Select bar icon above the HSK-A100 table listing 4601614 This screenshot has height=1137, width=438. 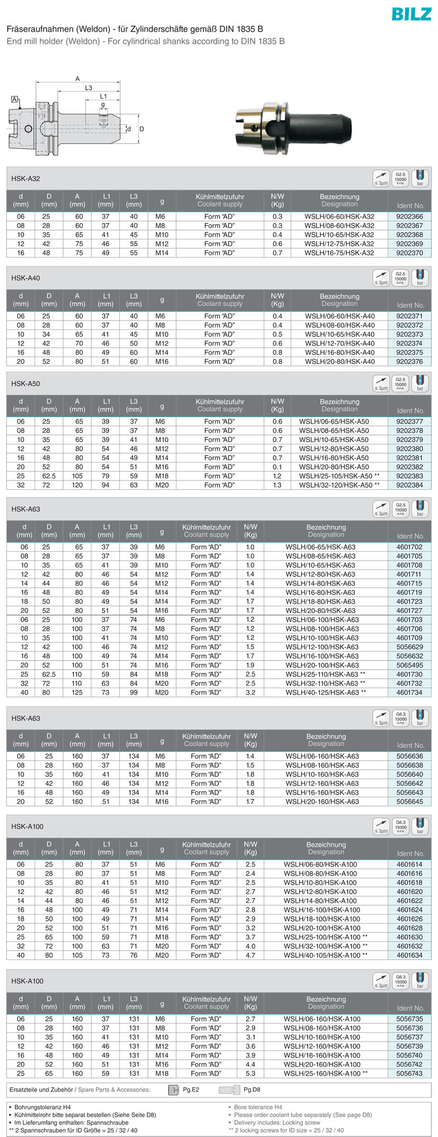click(x=420, y=826)
